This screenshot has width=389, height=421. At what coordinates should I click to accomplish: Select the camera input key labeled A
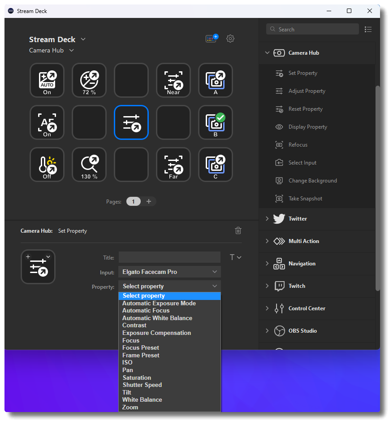(x=216, y=80)
